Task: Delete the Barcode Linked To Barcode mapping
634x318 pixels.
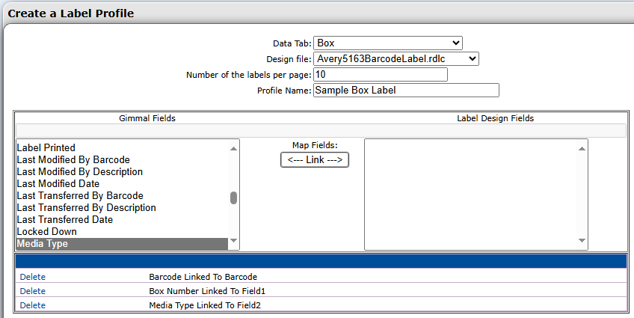Action: [x=33, y=277]
